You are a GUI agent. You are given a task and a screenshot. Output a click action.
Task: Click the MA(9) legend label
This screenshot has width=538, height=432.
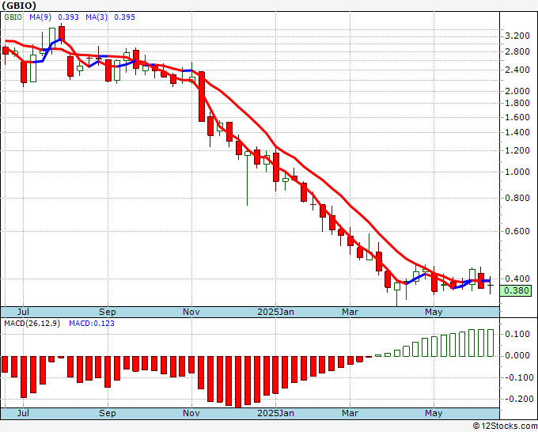click(x=40, y=17)
